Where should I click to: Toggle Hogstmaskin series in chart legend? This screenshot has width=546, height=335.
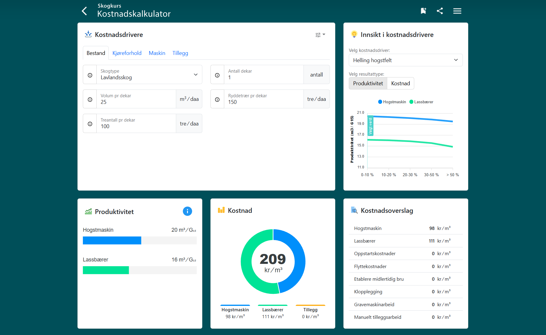tap(392, 102)
